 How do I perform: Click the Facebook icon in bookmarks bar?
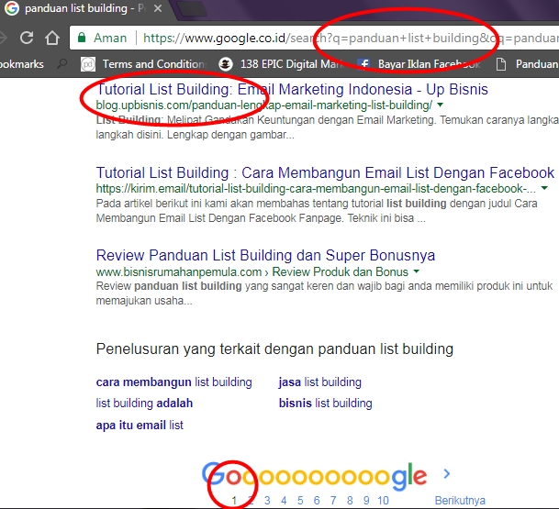point(363,64)
